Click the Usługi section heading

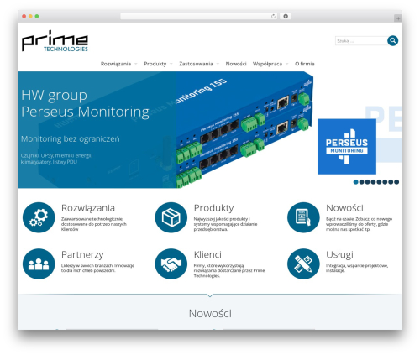(x=339, y=255)
